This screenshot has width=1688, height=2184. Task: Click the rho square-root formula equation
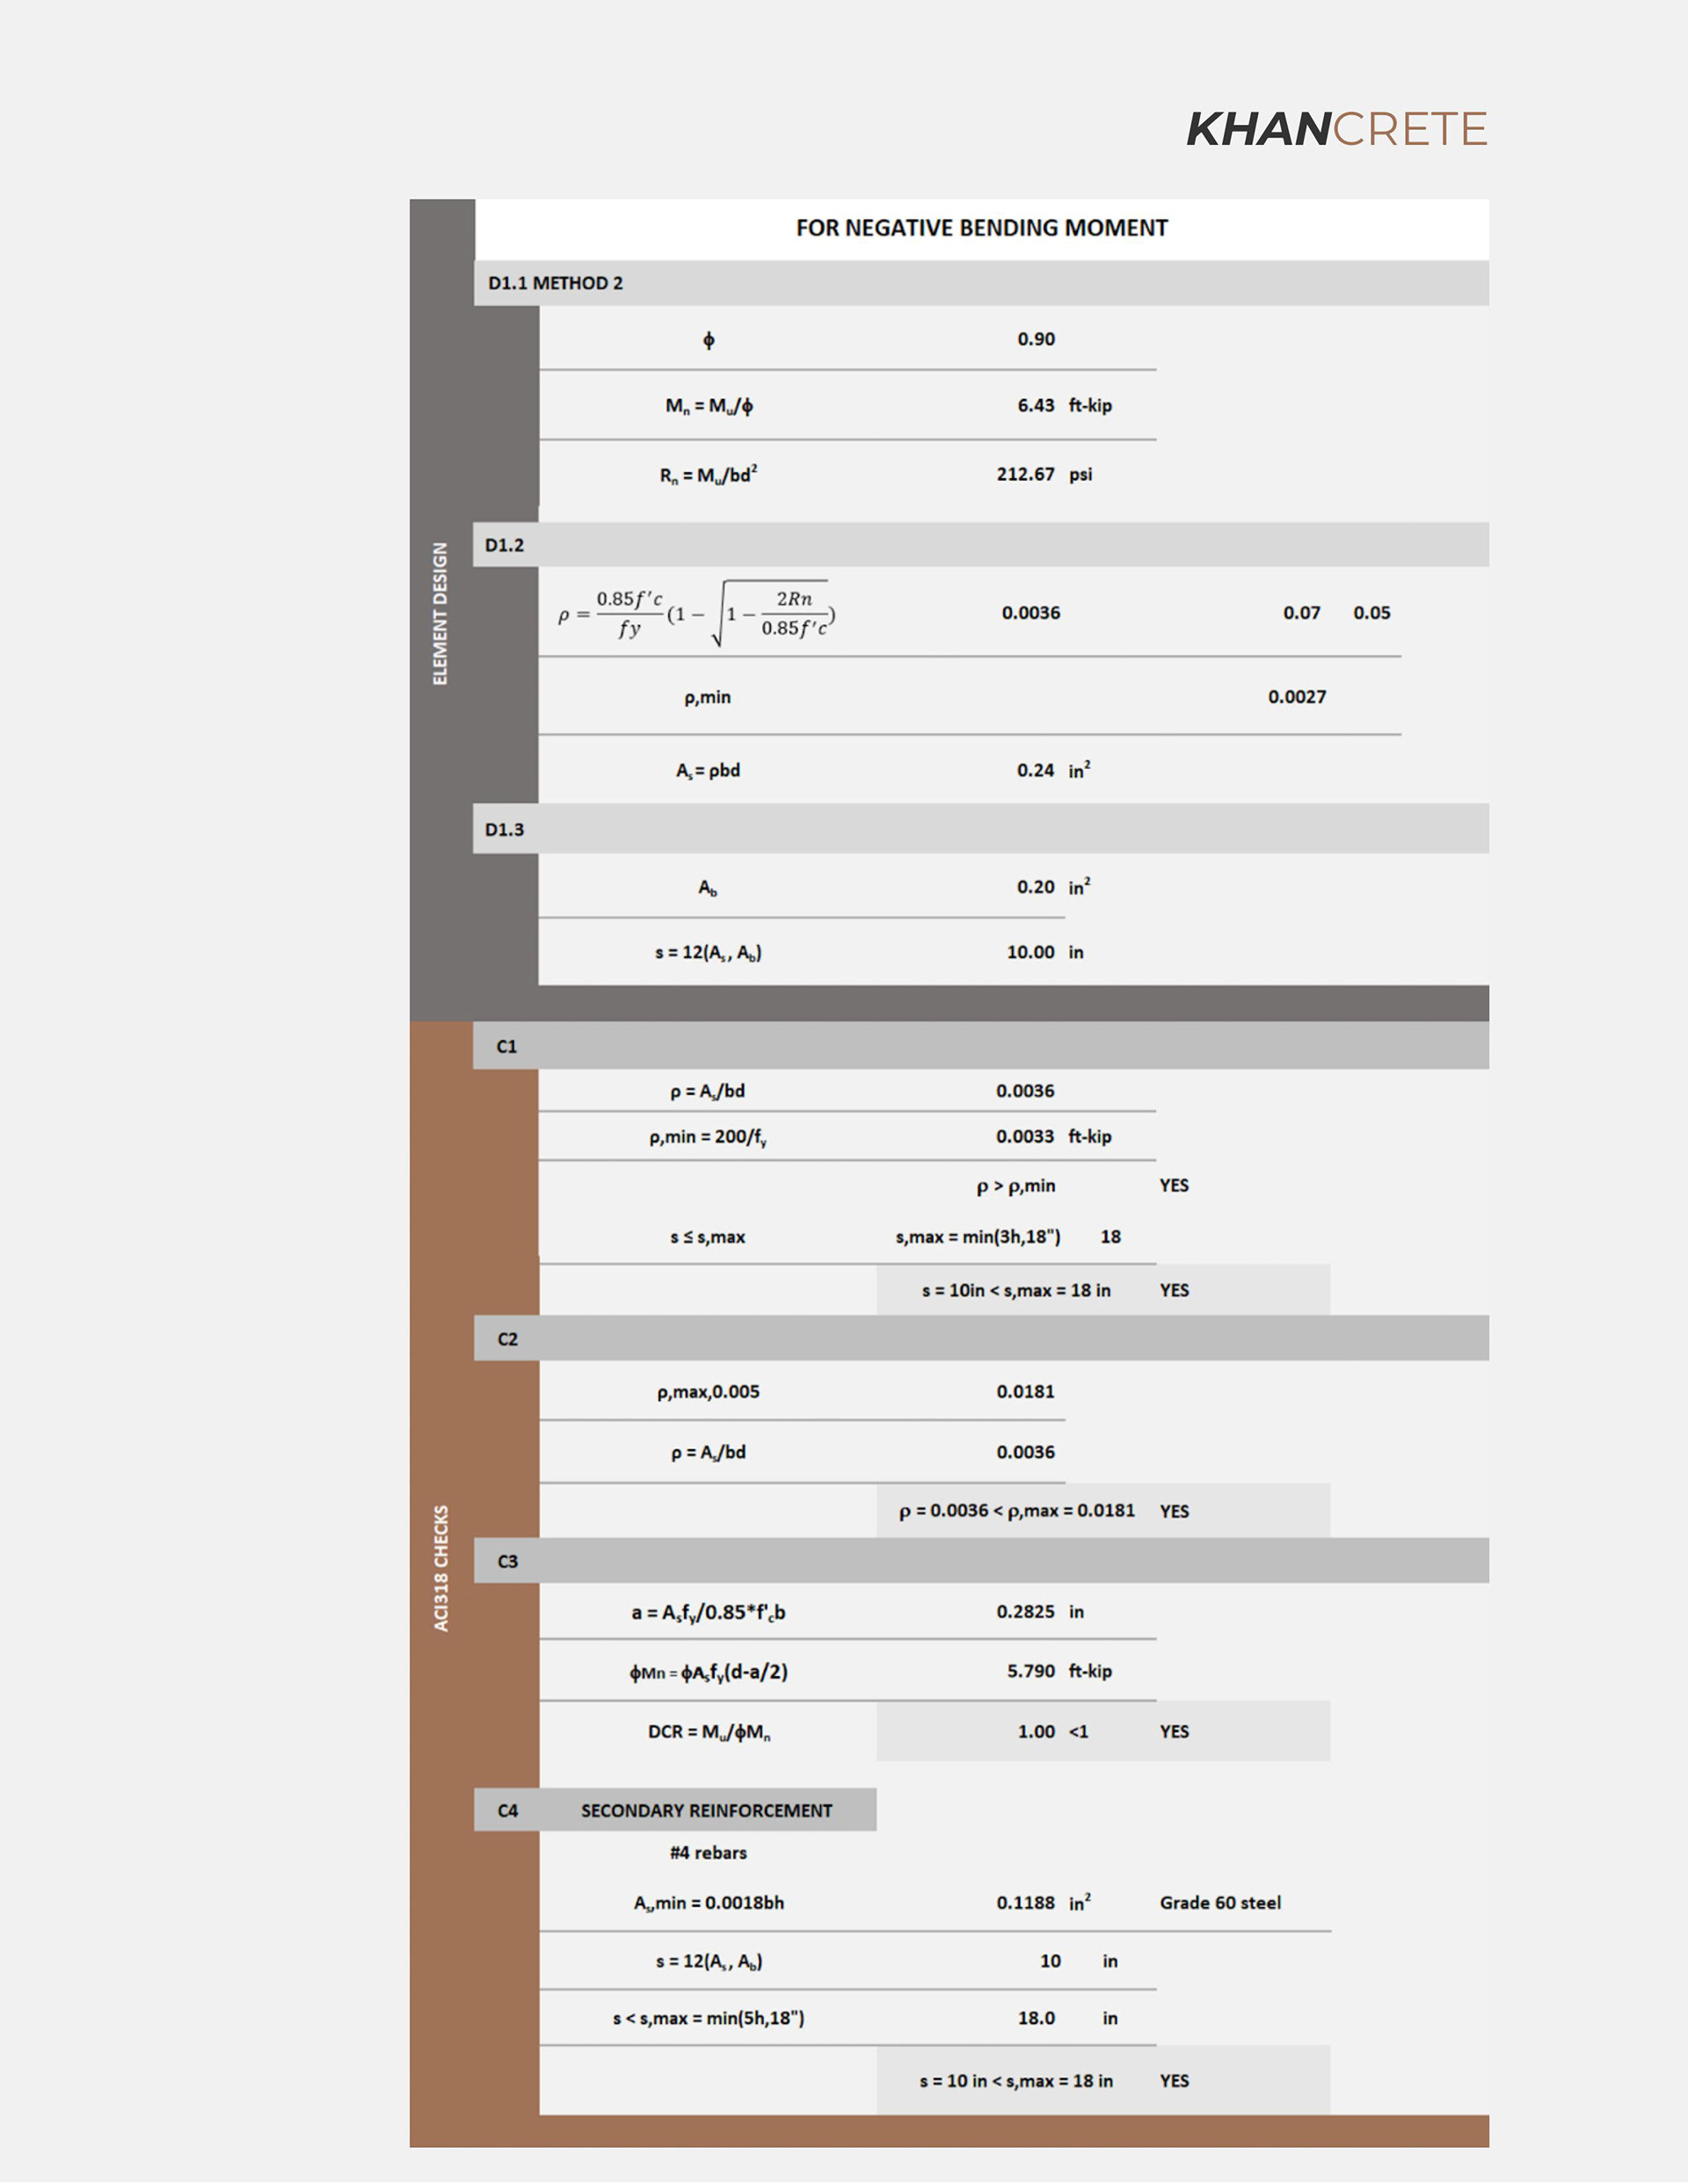tap(696, 613)
